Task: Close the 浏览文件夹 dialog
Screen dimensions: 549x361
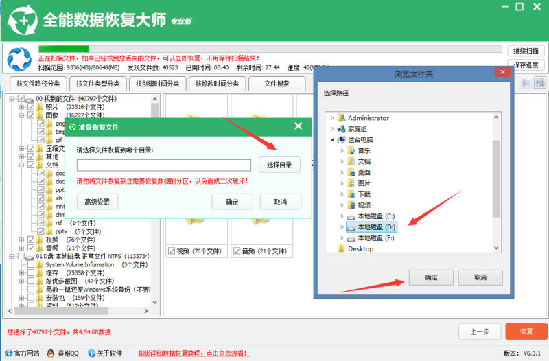Action: 503,72
